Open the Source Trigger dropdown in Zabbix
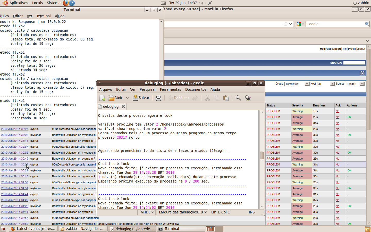Viewport: 371px width, 232px height. 355,84
